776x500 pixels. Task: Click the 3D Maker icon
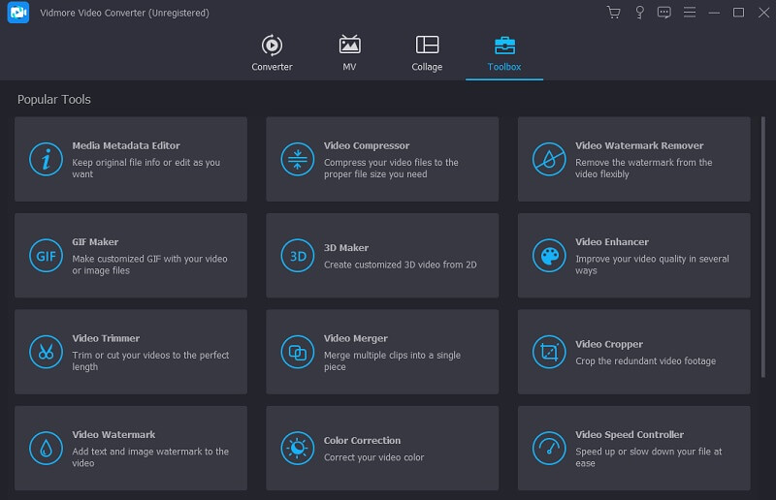(x=298, y=256)
